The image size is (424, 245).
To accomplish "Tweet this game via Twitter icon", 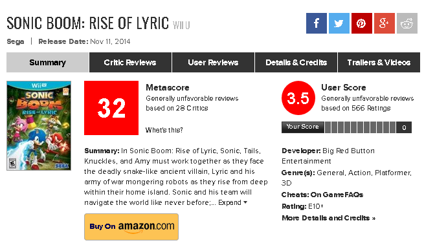I will pyautogui.click(x=339, y=23).
